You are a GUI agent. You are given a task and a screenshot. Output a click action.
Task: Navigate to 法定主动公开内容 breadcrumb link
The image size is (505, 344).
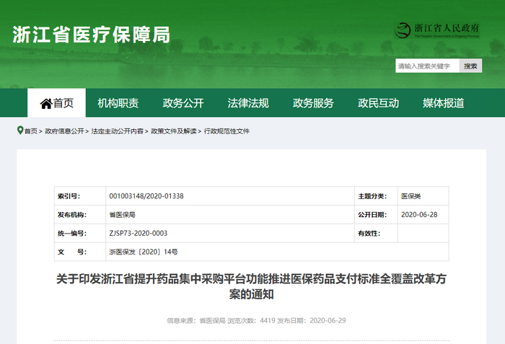(x=117, y=131)
